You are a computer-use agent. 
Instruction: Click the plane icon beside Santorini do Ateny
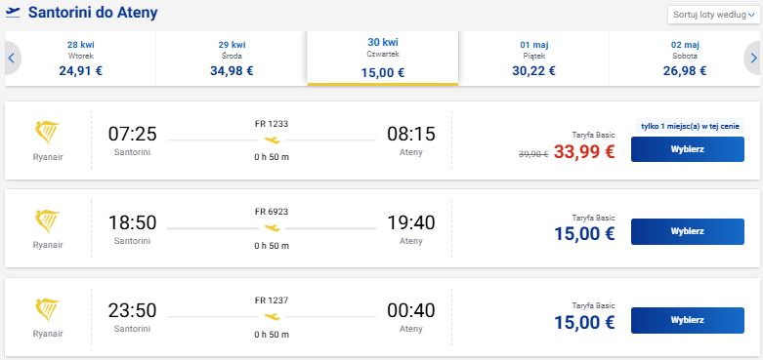13,13
